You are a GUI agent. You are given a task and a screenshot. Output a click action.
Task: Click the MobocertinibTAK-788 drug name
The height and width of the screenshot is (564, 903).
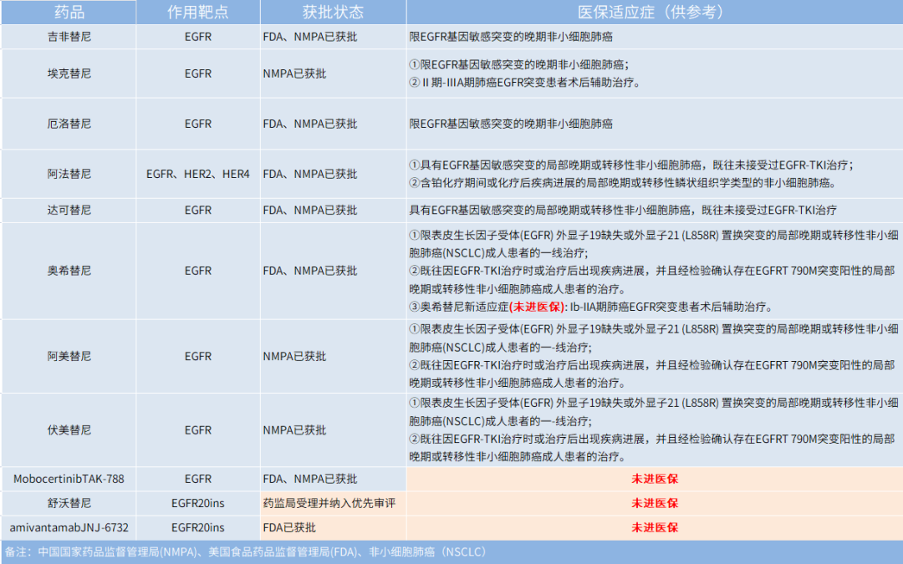71,479
